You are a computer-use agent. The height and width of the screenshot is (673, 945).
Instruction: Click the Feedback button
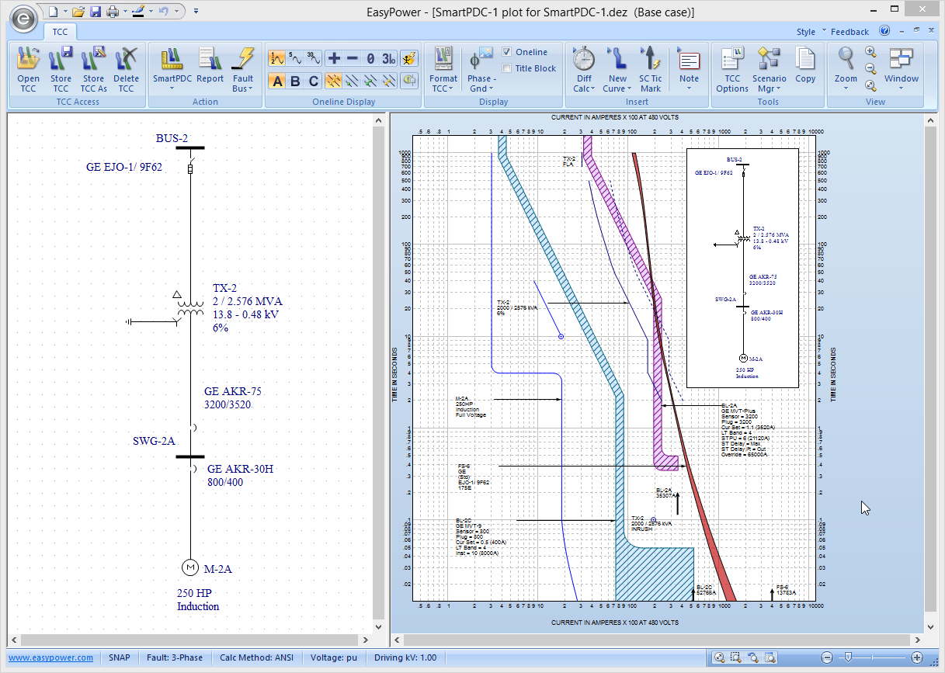(849, 32)
